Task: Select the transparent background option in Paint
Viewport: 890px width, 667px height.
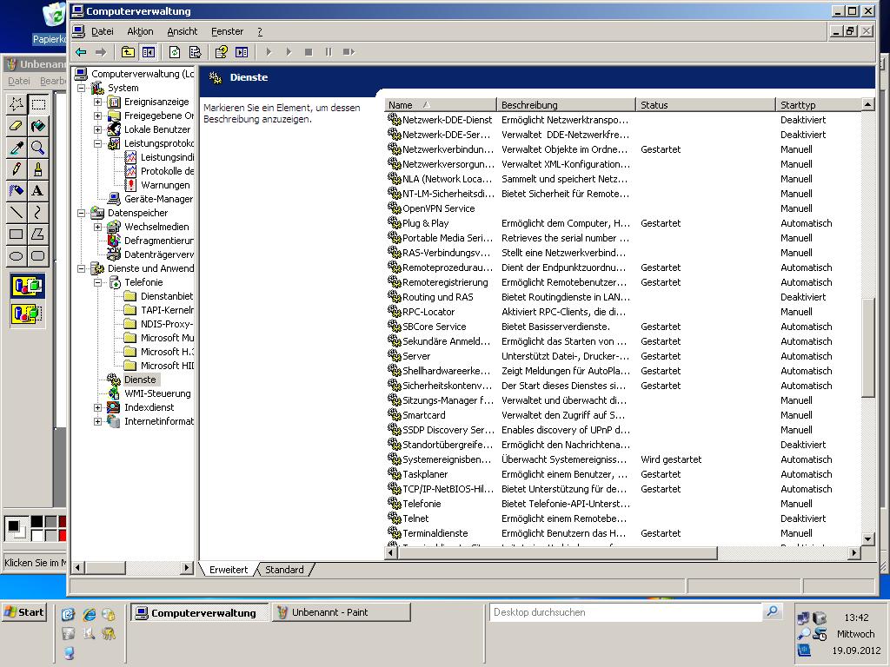Action: pos(28,314)
